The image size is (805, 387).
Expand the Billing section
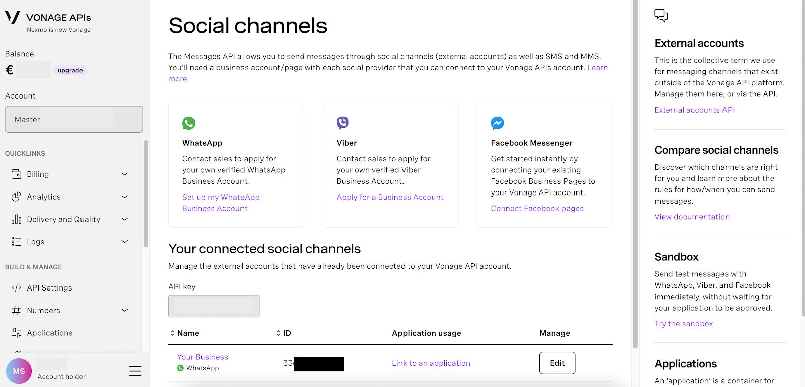(125, 174)
